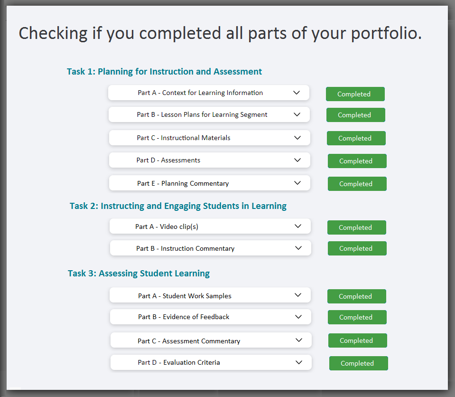This screenshot has height=397, width=455.
Task: Click the chevron on Part B - Evidence of Feedback
Action: click(x=298, y=317)
